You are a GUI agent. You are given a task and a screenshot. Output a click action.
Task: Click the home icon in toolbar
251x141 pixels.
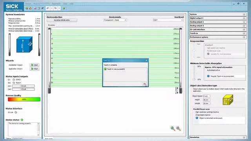coord(35,8)
